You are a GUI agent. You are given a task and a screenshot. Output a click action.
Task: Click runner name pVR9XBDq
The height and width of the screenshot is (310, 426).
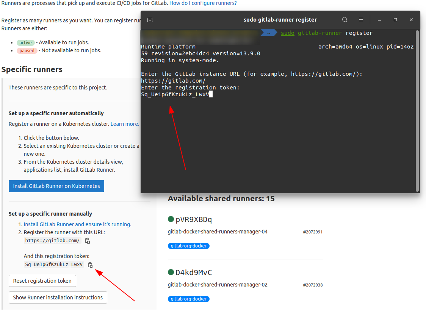194,219
